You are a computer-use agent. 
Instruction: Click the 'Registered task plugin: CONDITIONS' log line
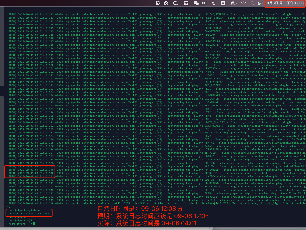click(x=157, y=31)
